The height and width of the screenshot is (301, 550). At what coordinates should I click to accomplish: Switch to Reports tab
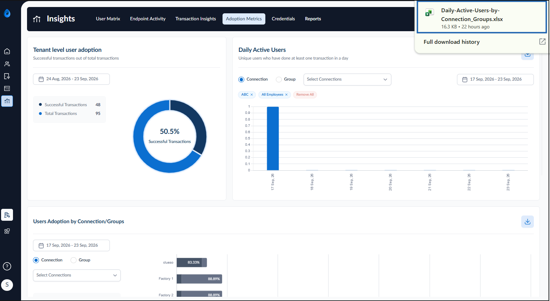coord(313,19)
